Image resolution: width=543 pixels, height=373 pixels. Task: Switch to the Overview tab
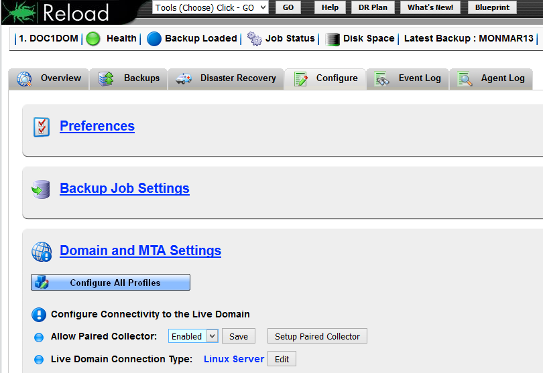coord(48,78)
